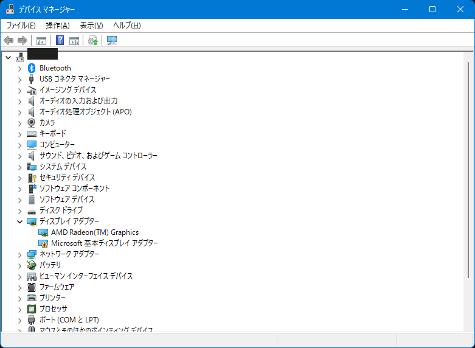
Task: Click the ポート (COM と LPT) connector icon
Action: (x=31, y=320)
